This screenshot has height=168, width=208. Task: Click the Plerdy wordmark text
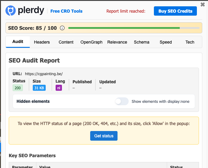tap(31, 10)
